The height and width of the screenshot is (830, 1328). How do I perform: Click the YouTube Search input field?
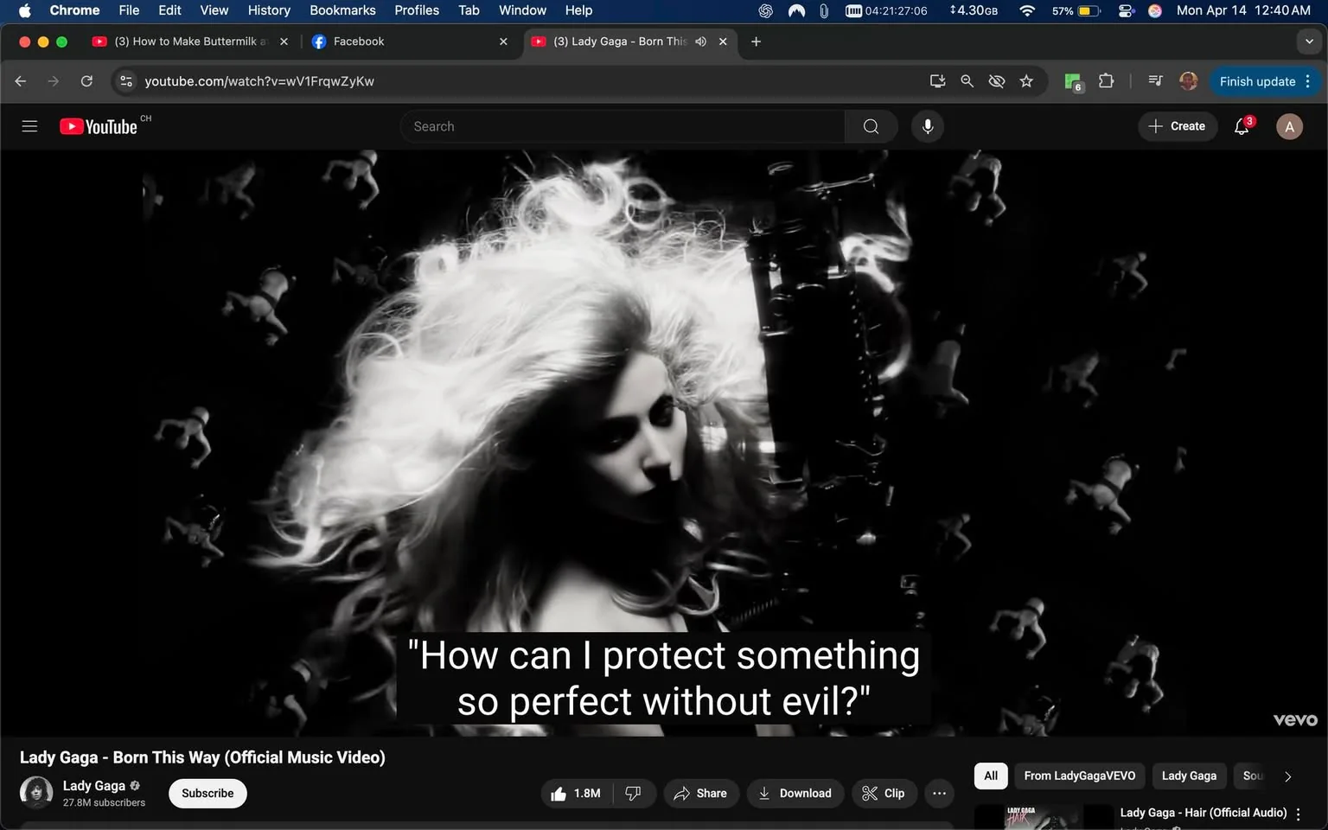pyautogui.click(x=622, y=126)
